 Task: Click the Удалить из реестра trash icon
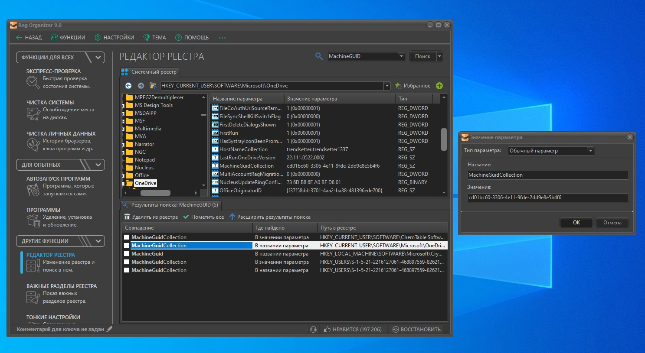(x=127, y=217)
